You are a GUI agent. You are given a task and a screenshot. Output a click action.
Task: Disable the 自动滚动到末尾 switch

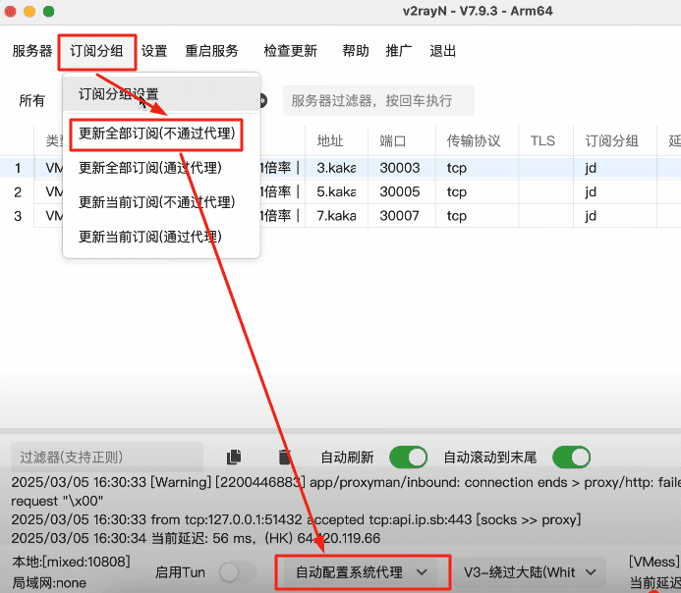571,458
